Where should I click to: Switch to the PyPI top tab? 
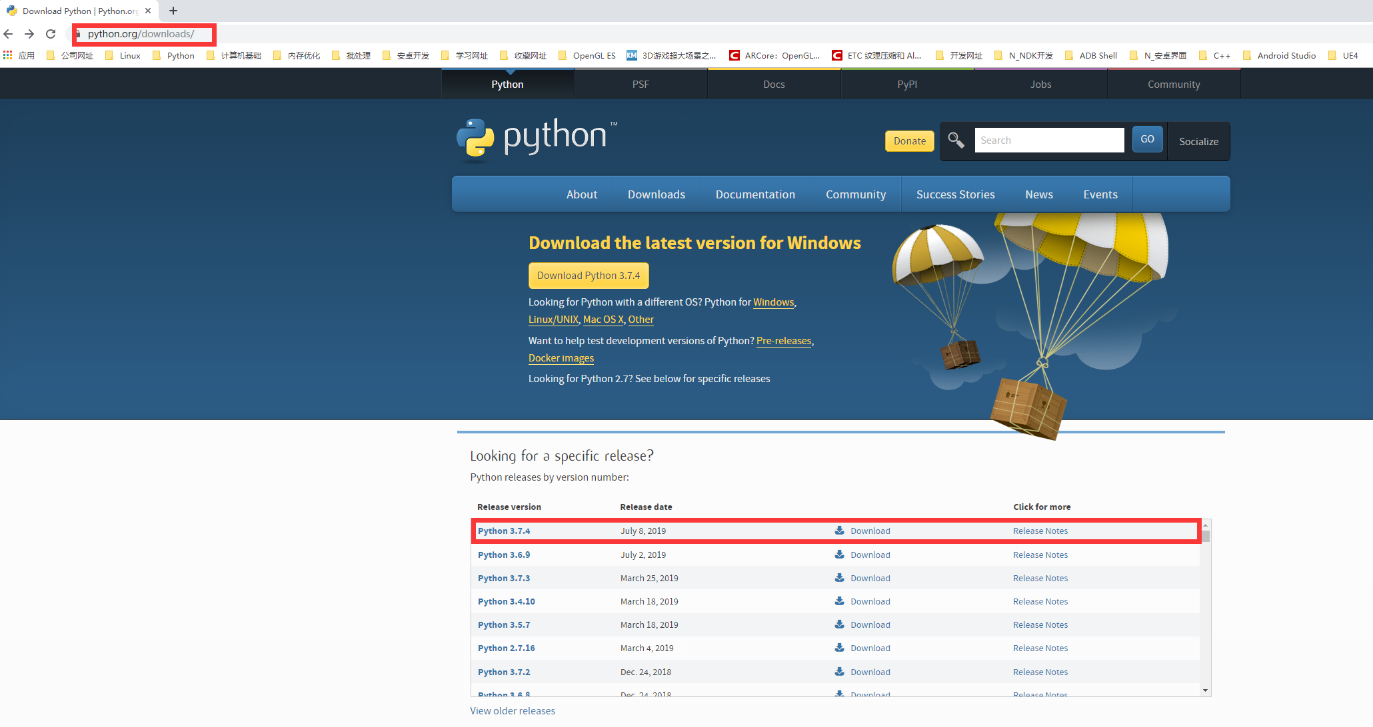[907, 85]
